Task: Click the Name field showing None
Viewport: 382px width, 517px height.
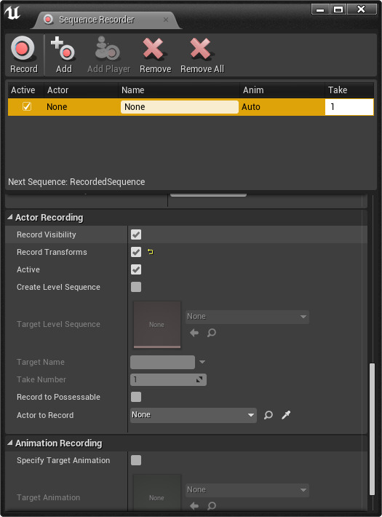Action: 179,107
